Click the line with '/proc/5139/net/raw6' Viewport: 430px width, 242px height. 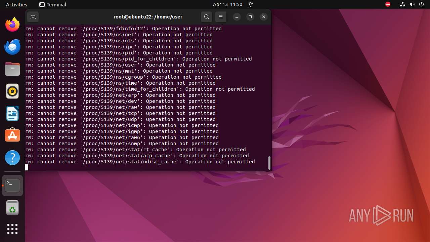(122, 137)
